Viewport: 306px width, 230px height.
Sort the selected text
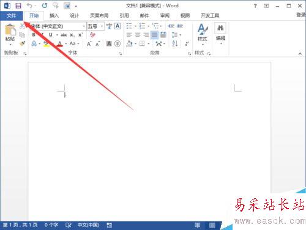click(x=175, y=43)
